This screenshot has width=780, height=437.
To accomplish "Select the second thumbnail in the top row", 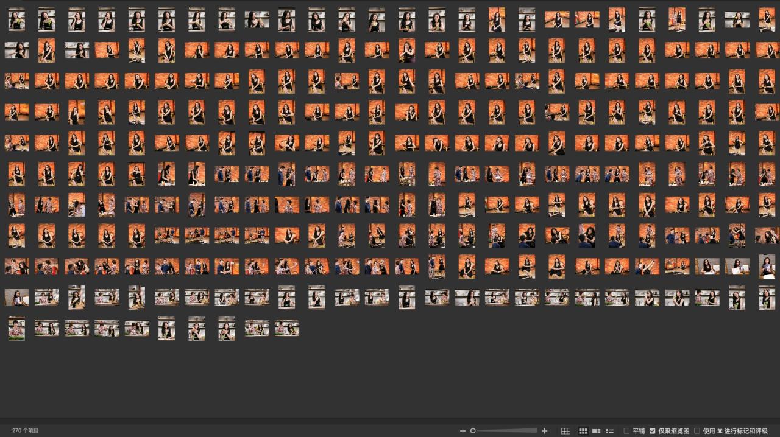I will tap(46, 19).
